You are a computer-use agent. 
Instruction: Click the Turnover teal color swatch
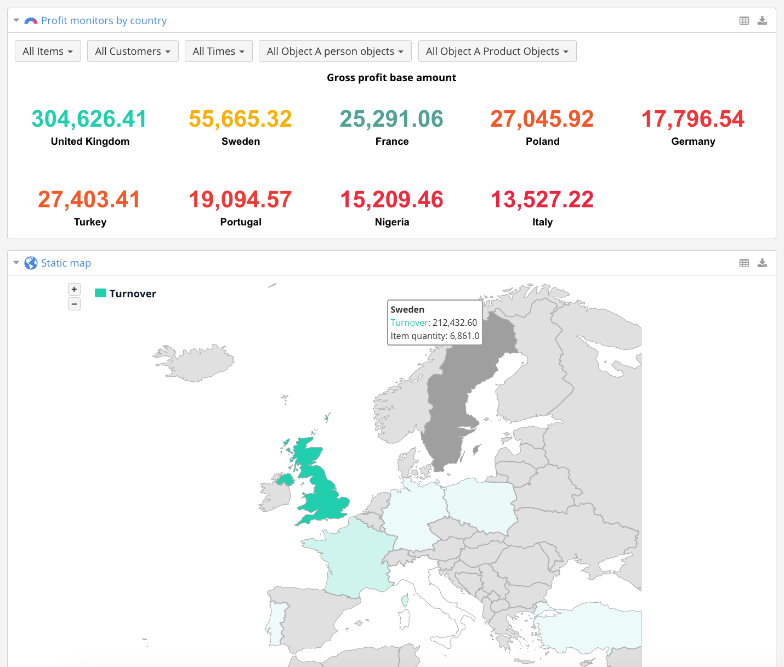pos(100,293)
